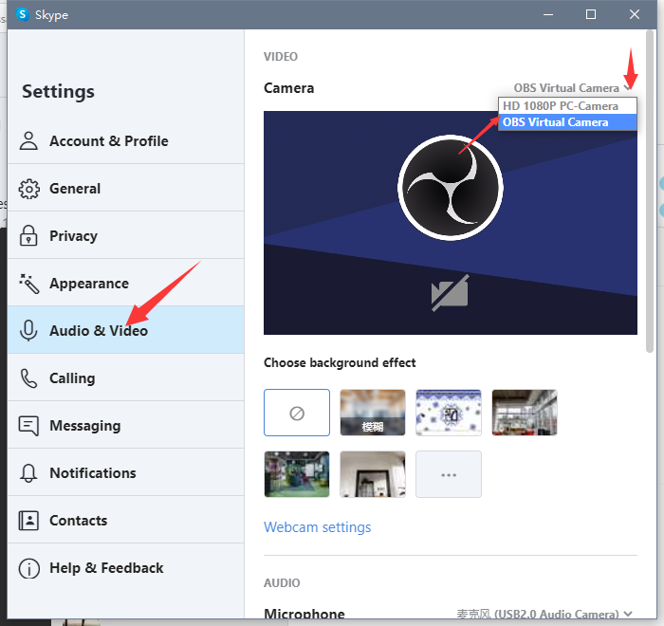Open Help & Feedback

click(125, 568)
